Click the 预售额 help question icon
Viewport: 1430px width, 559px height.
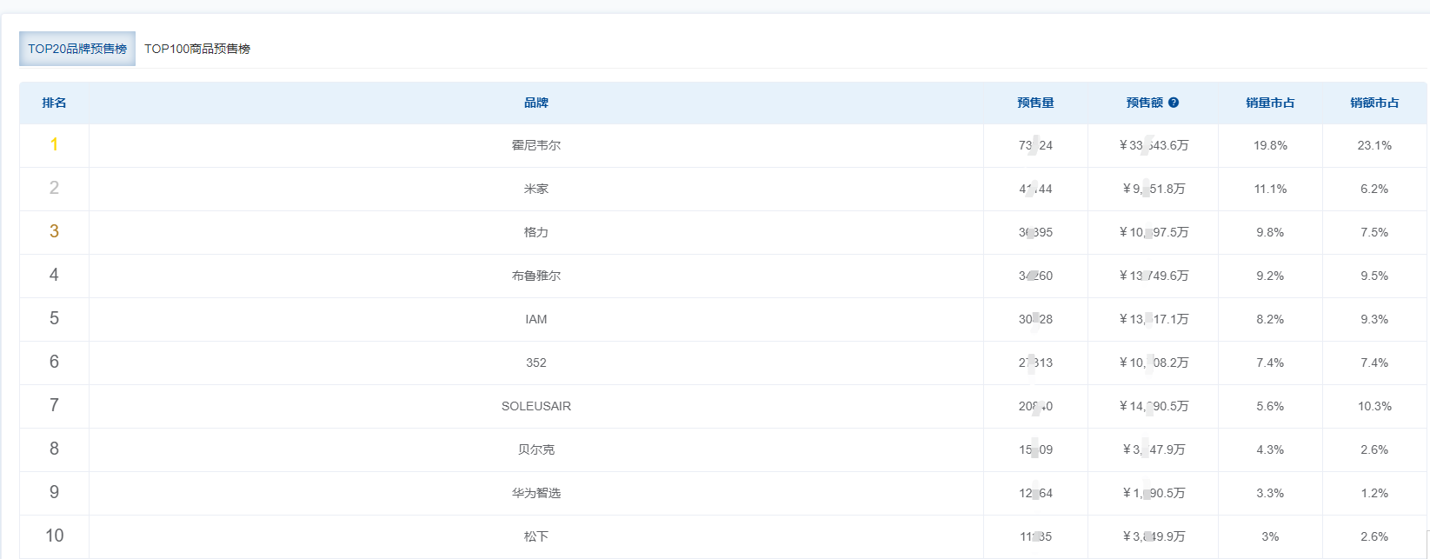[1174, 103]
